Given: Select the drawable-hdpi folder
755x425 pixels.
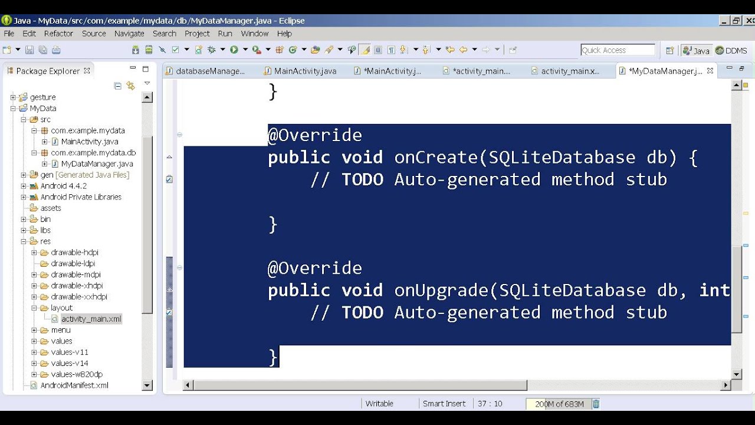Looking at the screenshot, I should (73, 253).
